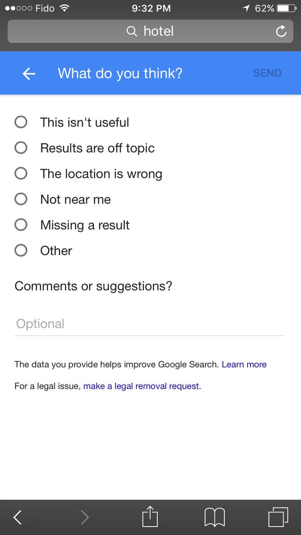Follow "make a legal removal request" link

(141, 386)
